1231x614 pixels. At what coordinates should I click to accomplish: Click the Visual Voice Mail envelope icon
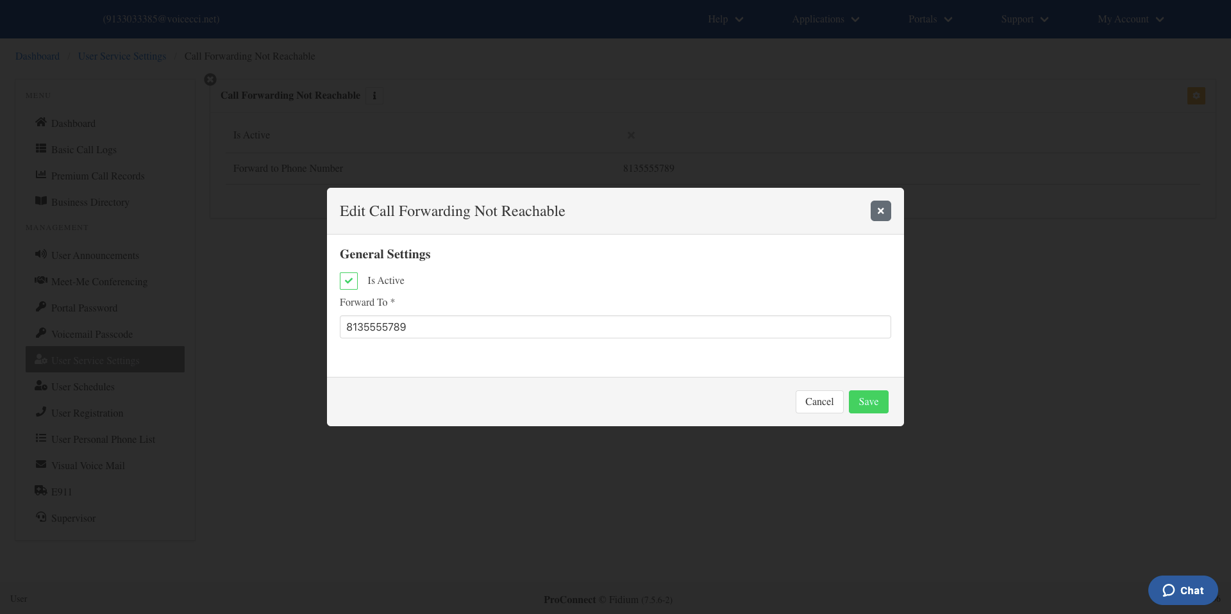[41, 465]
